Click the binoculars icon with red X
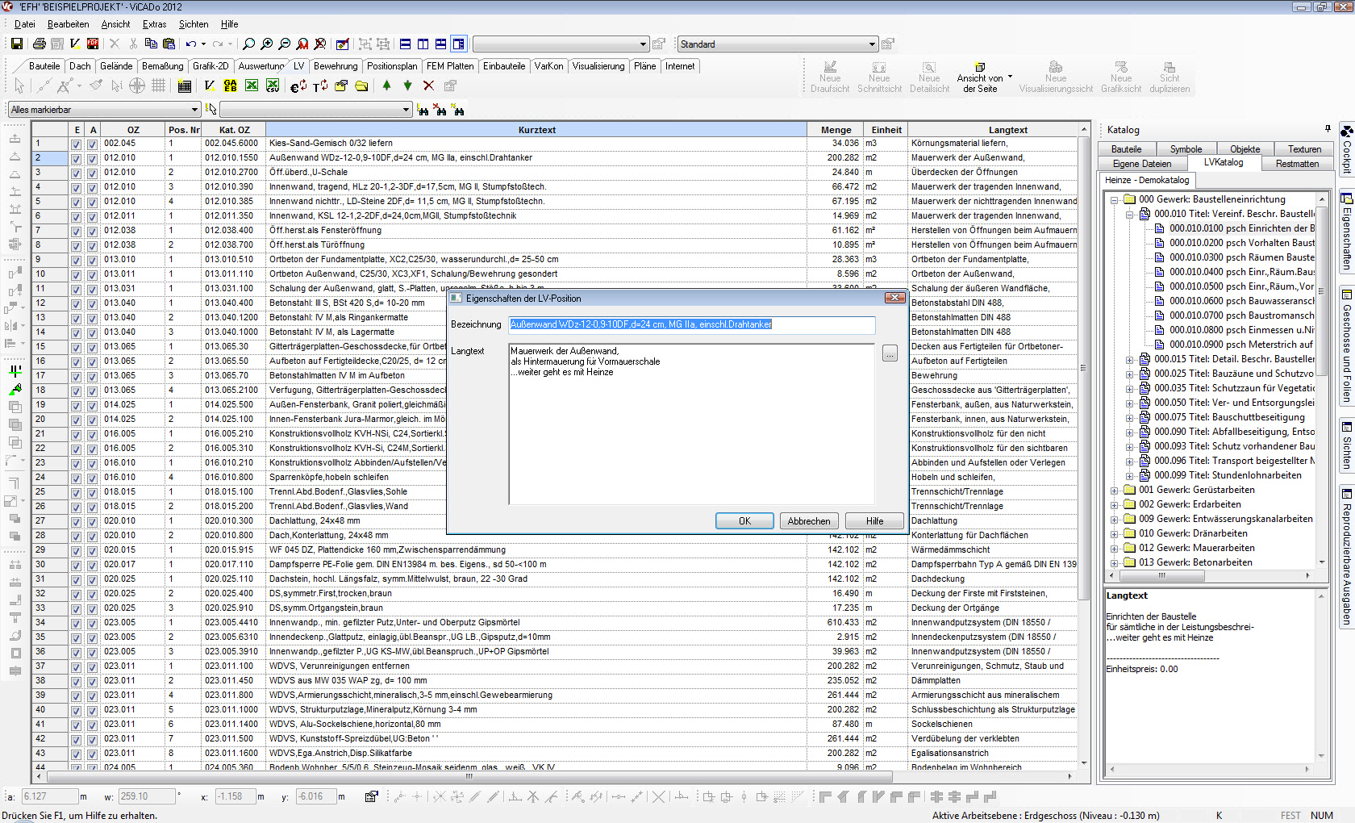The width and height of the screenshot is (1355, 823). point(440,110)
